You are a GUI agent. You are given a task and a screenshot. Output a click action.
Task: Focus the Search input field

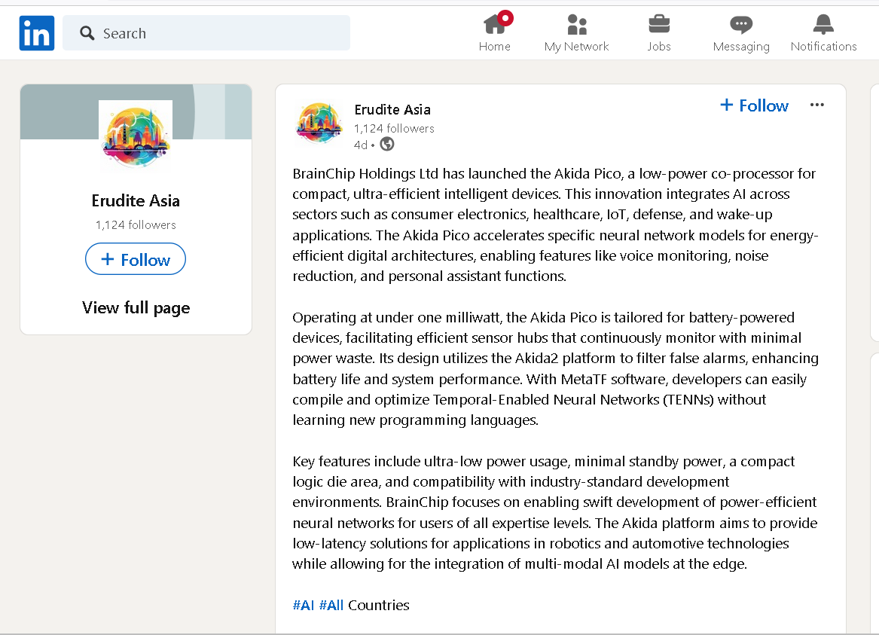pos(206,33)
